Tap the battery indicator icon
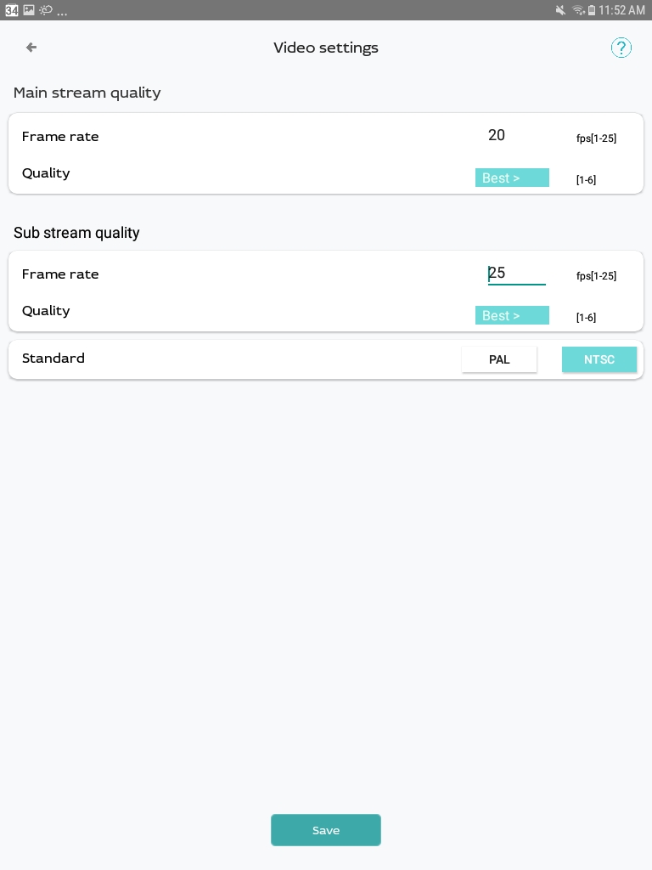This screenshot has height=870, width=652. click(x=592, y=10)
